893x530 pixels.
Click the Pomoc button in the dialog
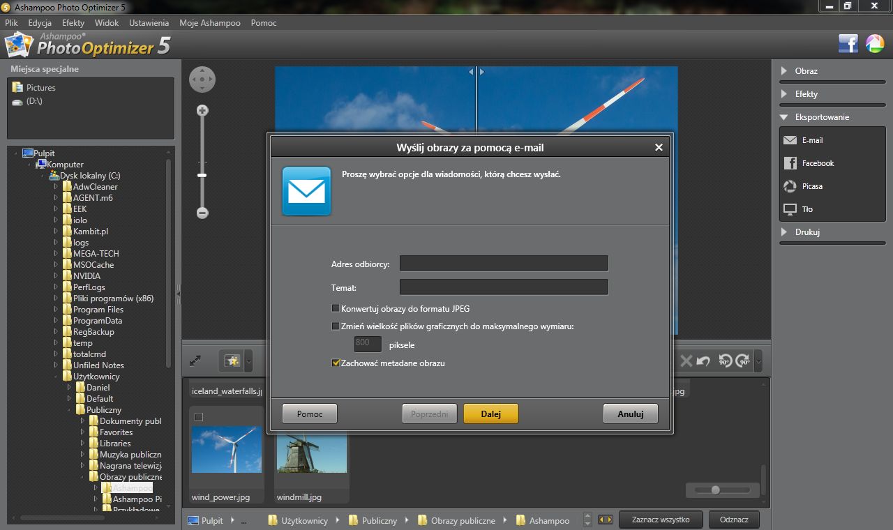310,414
